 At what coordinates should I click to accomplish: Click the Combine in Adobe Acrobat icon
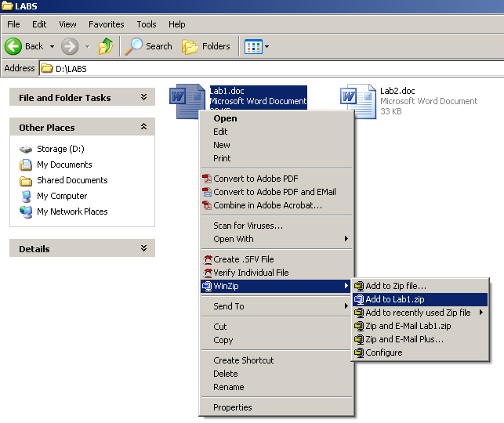coord(207,205)
